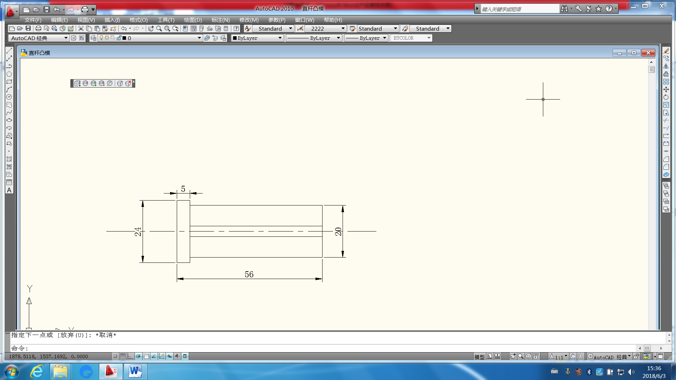Toggle Polar tracking in status bar
This screenshot has height=380, width=676.
[138, 356]
